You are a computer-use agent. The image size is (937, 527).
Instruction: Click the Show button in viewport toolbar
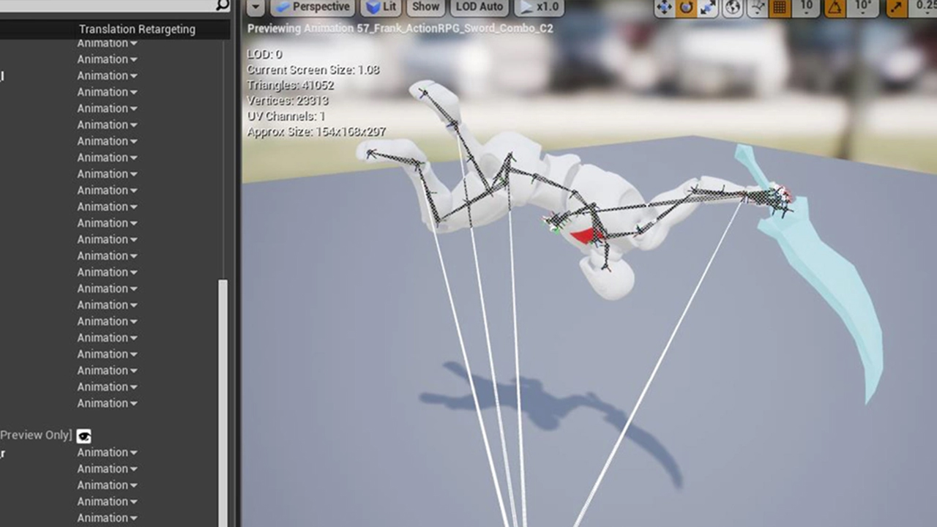[425, 7]
